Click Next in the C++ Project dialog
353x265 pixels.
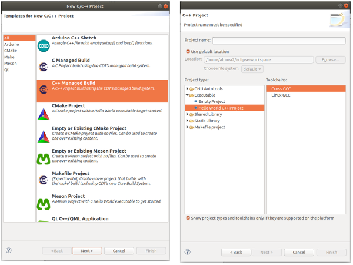pos(267,253)
